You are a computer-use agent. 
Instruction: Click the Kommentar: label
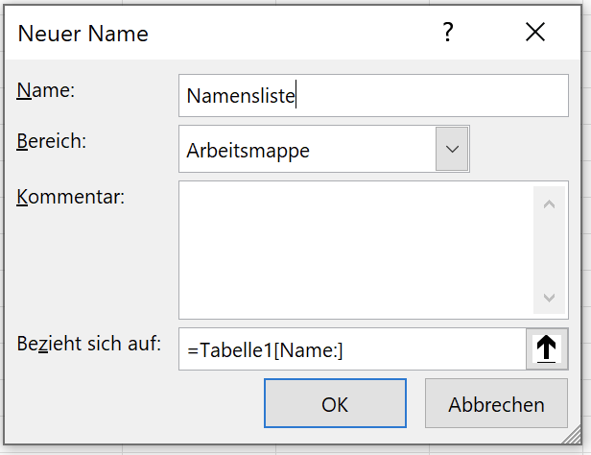70,197
